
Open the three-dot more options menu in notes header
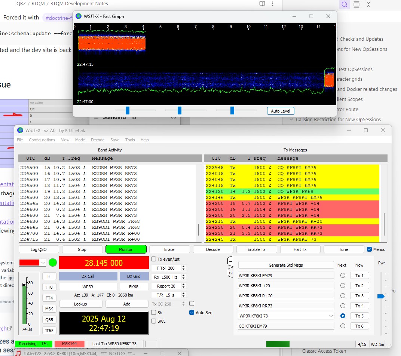(273, 4)
